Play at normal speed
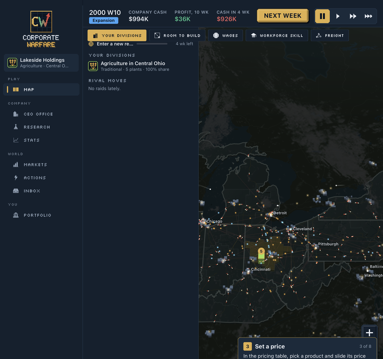The image size is (383, 359). click(x=337, y=16)
